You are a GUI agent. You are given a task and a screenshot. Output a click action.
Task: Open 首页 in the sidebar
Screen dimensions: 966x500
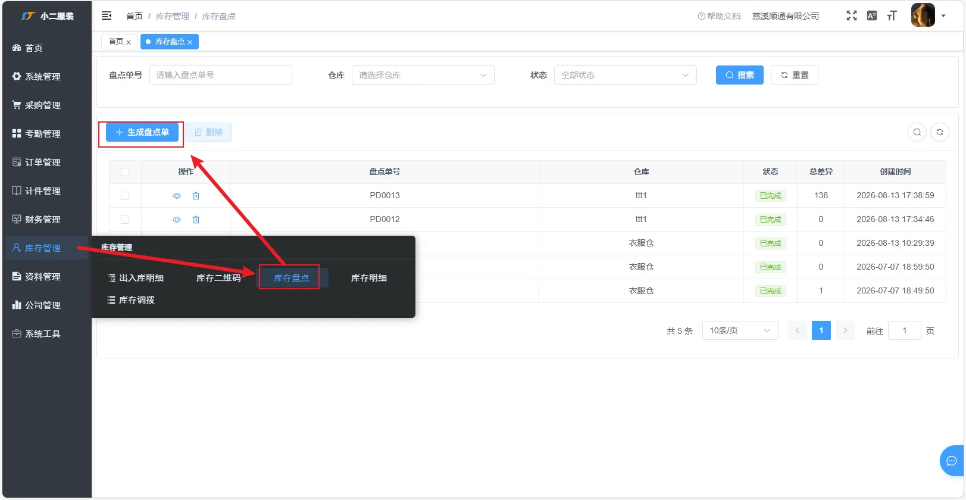(47, 48)
